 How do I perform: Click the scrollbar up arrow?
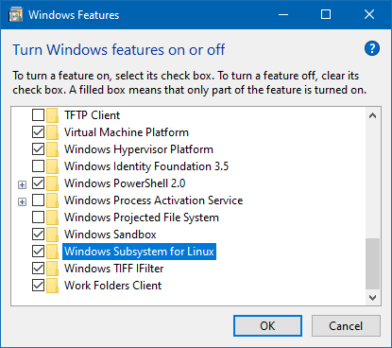coord(373,115)
